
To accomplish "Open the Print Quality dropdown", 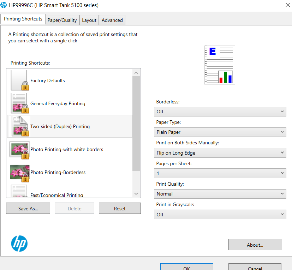I will point(220,194).
